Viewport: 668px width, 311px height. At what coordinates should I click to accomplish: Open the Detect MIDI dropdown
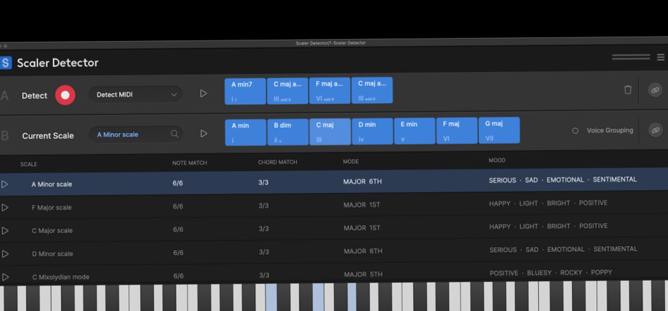pyautogui.click(x=135, y=94)
